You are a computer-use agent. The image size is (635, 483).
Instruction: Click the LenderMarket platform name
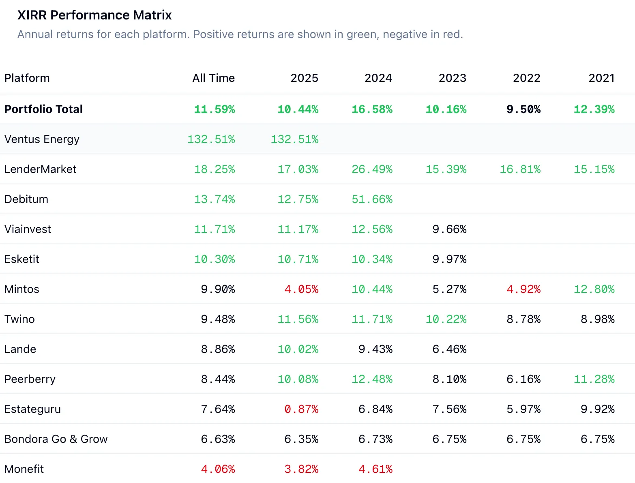(40, 169)
